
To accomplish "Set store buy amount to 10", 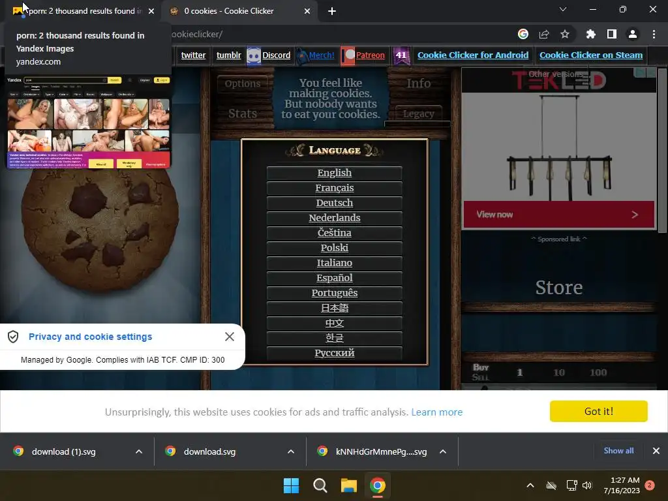I will point(559,372).
